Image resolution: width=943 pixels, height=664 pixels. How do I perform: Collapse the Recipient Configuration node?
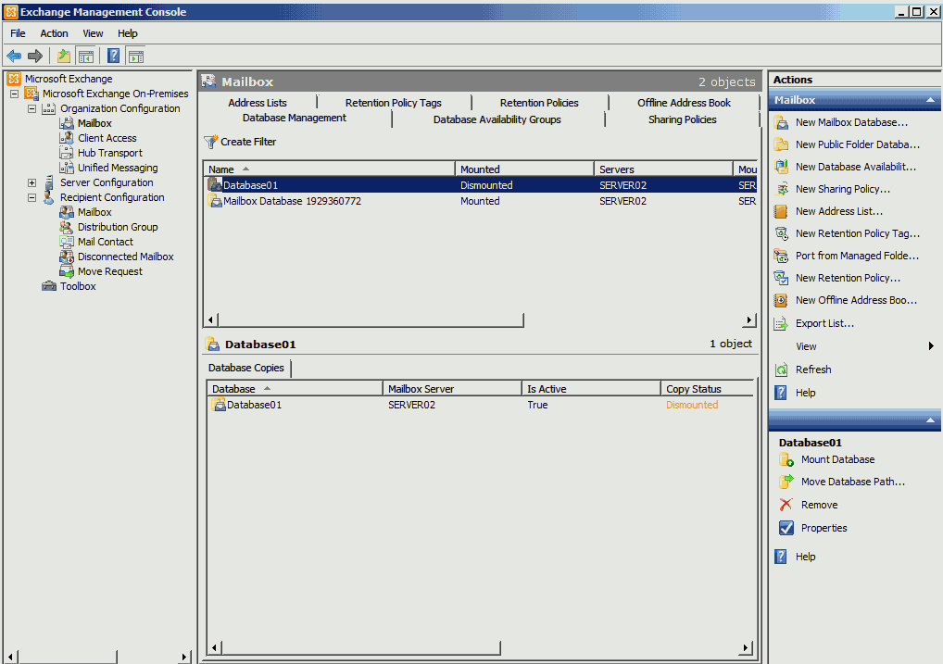[x=31, y=198]
